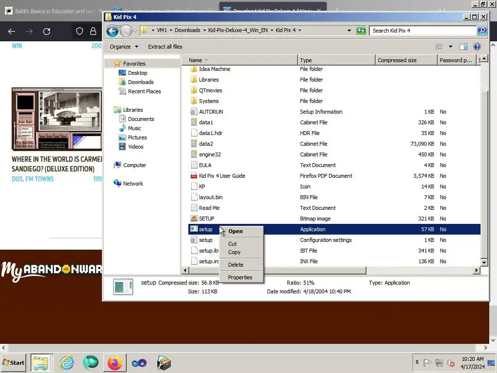Select Recent Places in the navigation pane
Viewport: 497px width, 373px height.
click(144, 91)
